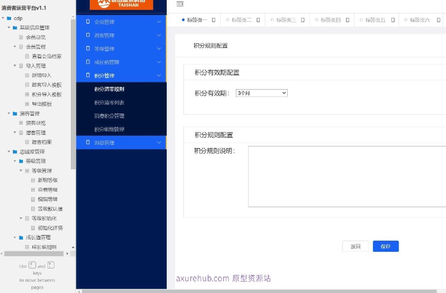Collapse the 导入管理 tree node
Image resolution: width=446 pixels, height=293 pixels.
tap(15, 66)
